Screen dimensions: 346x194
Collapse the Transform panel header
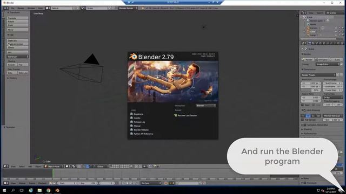[14, 12]
